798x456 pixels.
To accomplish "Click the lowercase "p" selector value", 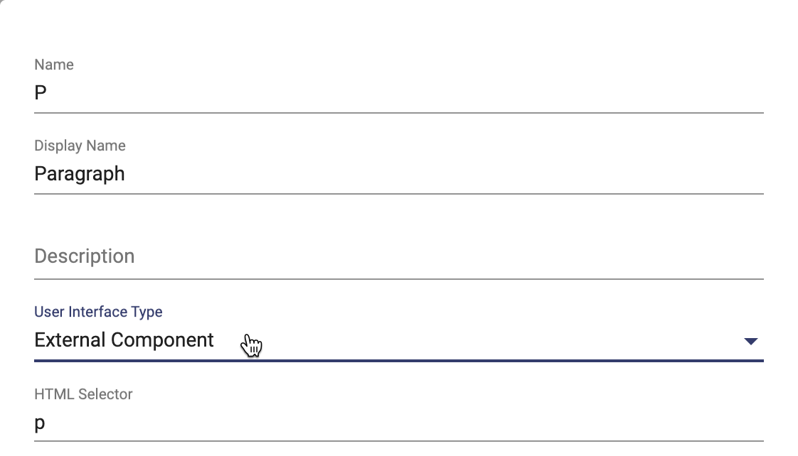I will tap(40, 423).
